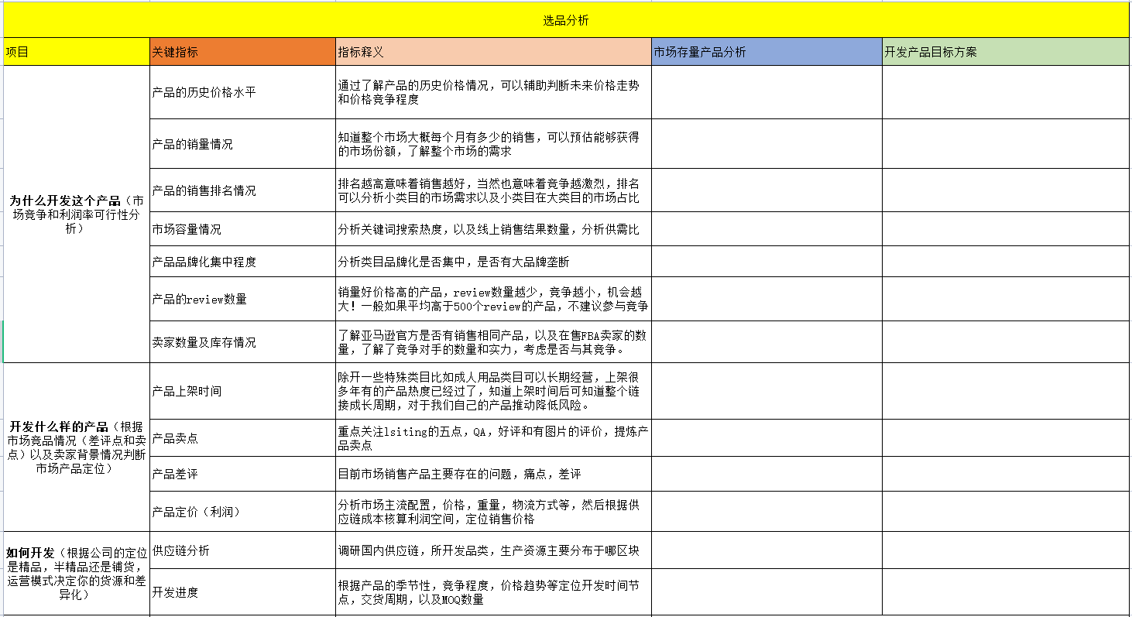Click the description starting 了解亚马逊官方是否有销售
The height and width of the screenshot is (617, 1132).
tap(493, 342)
